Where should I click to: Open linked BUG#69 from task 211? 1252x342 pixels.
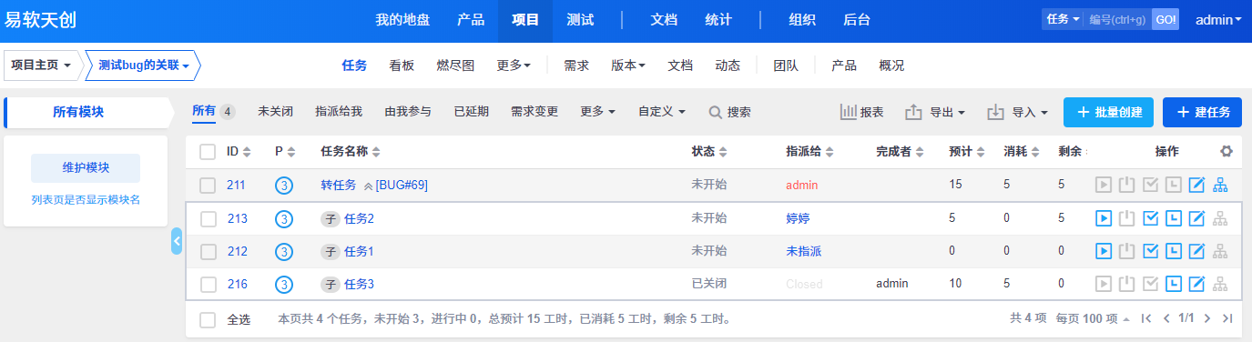pos(402,186)
